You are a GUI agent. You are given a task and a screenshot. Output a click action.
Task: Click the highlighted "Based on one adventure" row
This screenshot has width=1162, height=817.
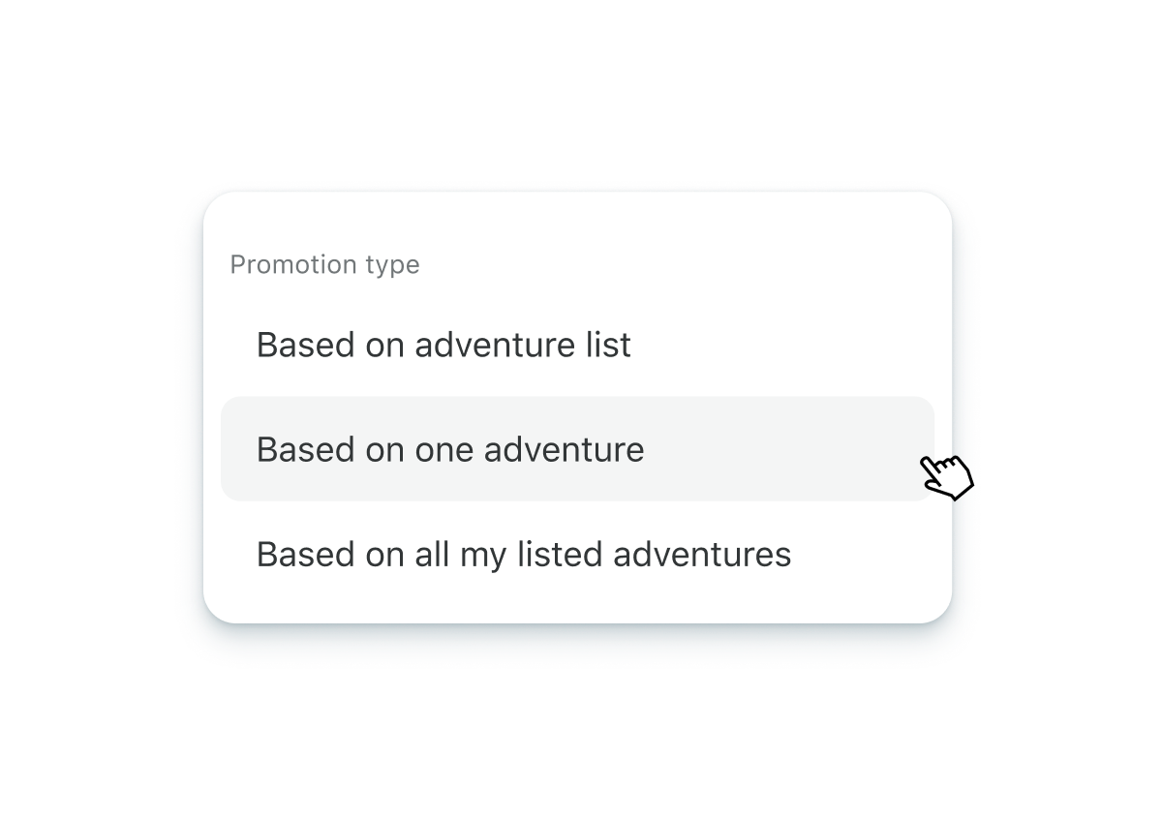[x=577, y=449]
